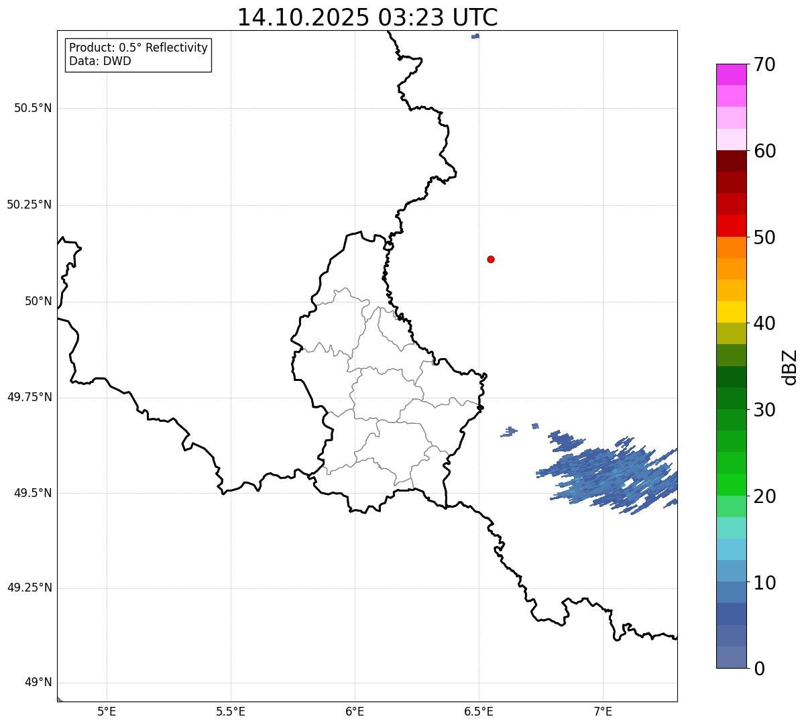Click the colorbar tick label 40
The height and width of the screenshot is (725, 806).
pyautogui.click(x=764, y=323)
